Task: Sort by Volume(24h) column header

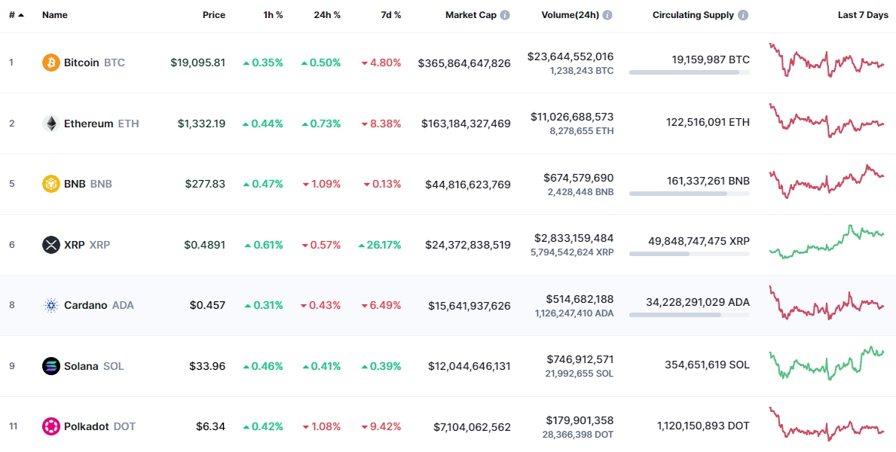Action: pyautogui.click(x=570, y=15)
